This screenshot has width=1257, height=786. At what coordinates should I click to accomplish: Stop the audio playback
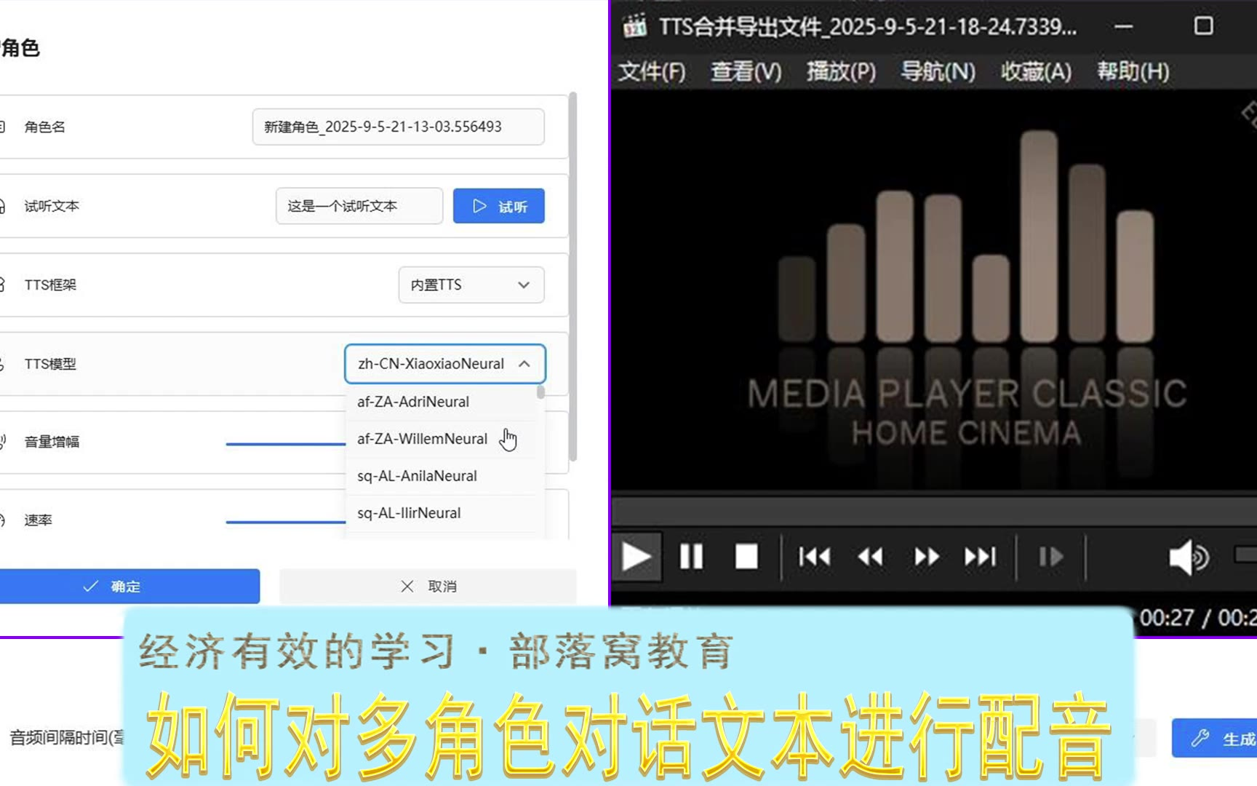click(746, 557)
